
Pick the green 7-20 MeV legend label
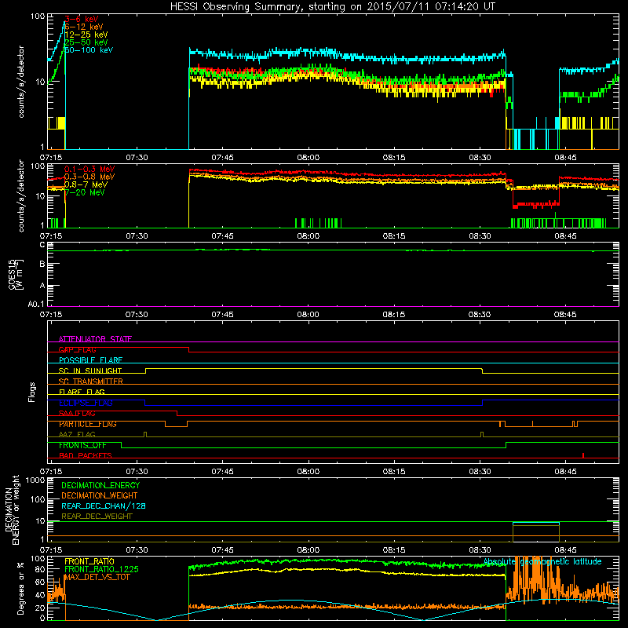[x=85, y=192]
